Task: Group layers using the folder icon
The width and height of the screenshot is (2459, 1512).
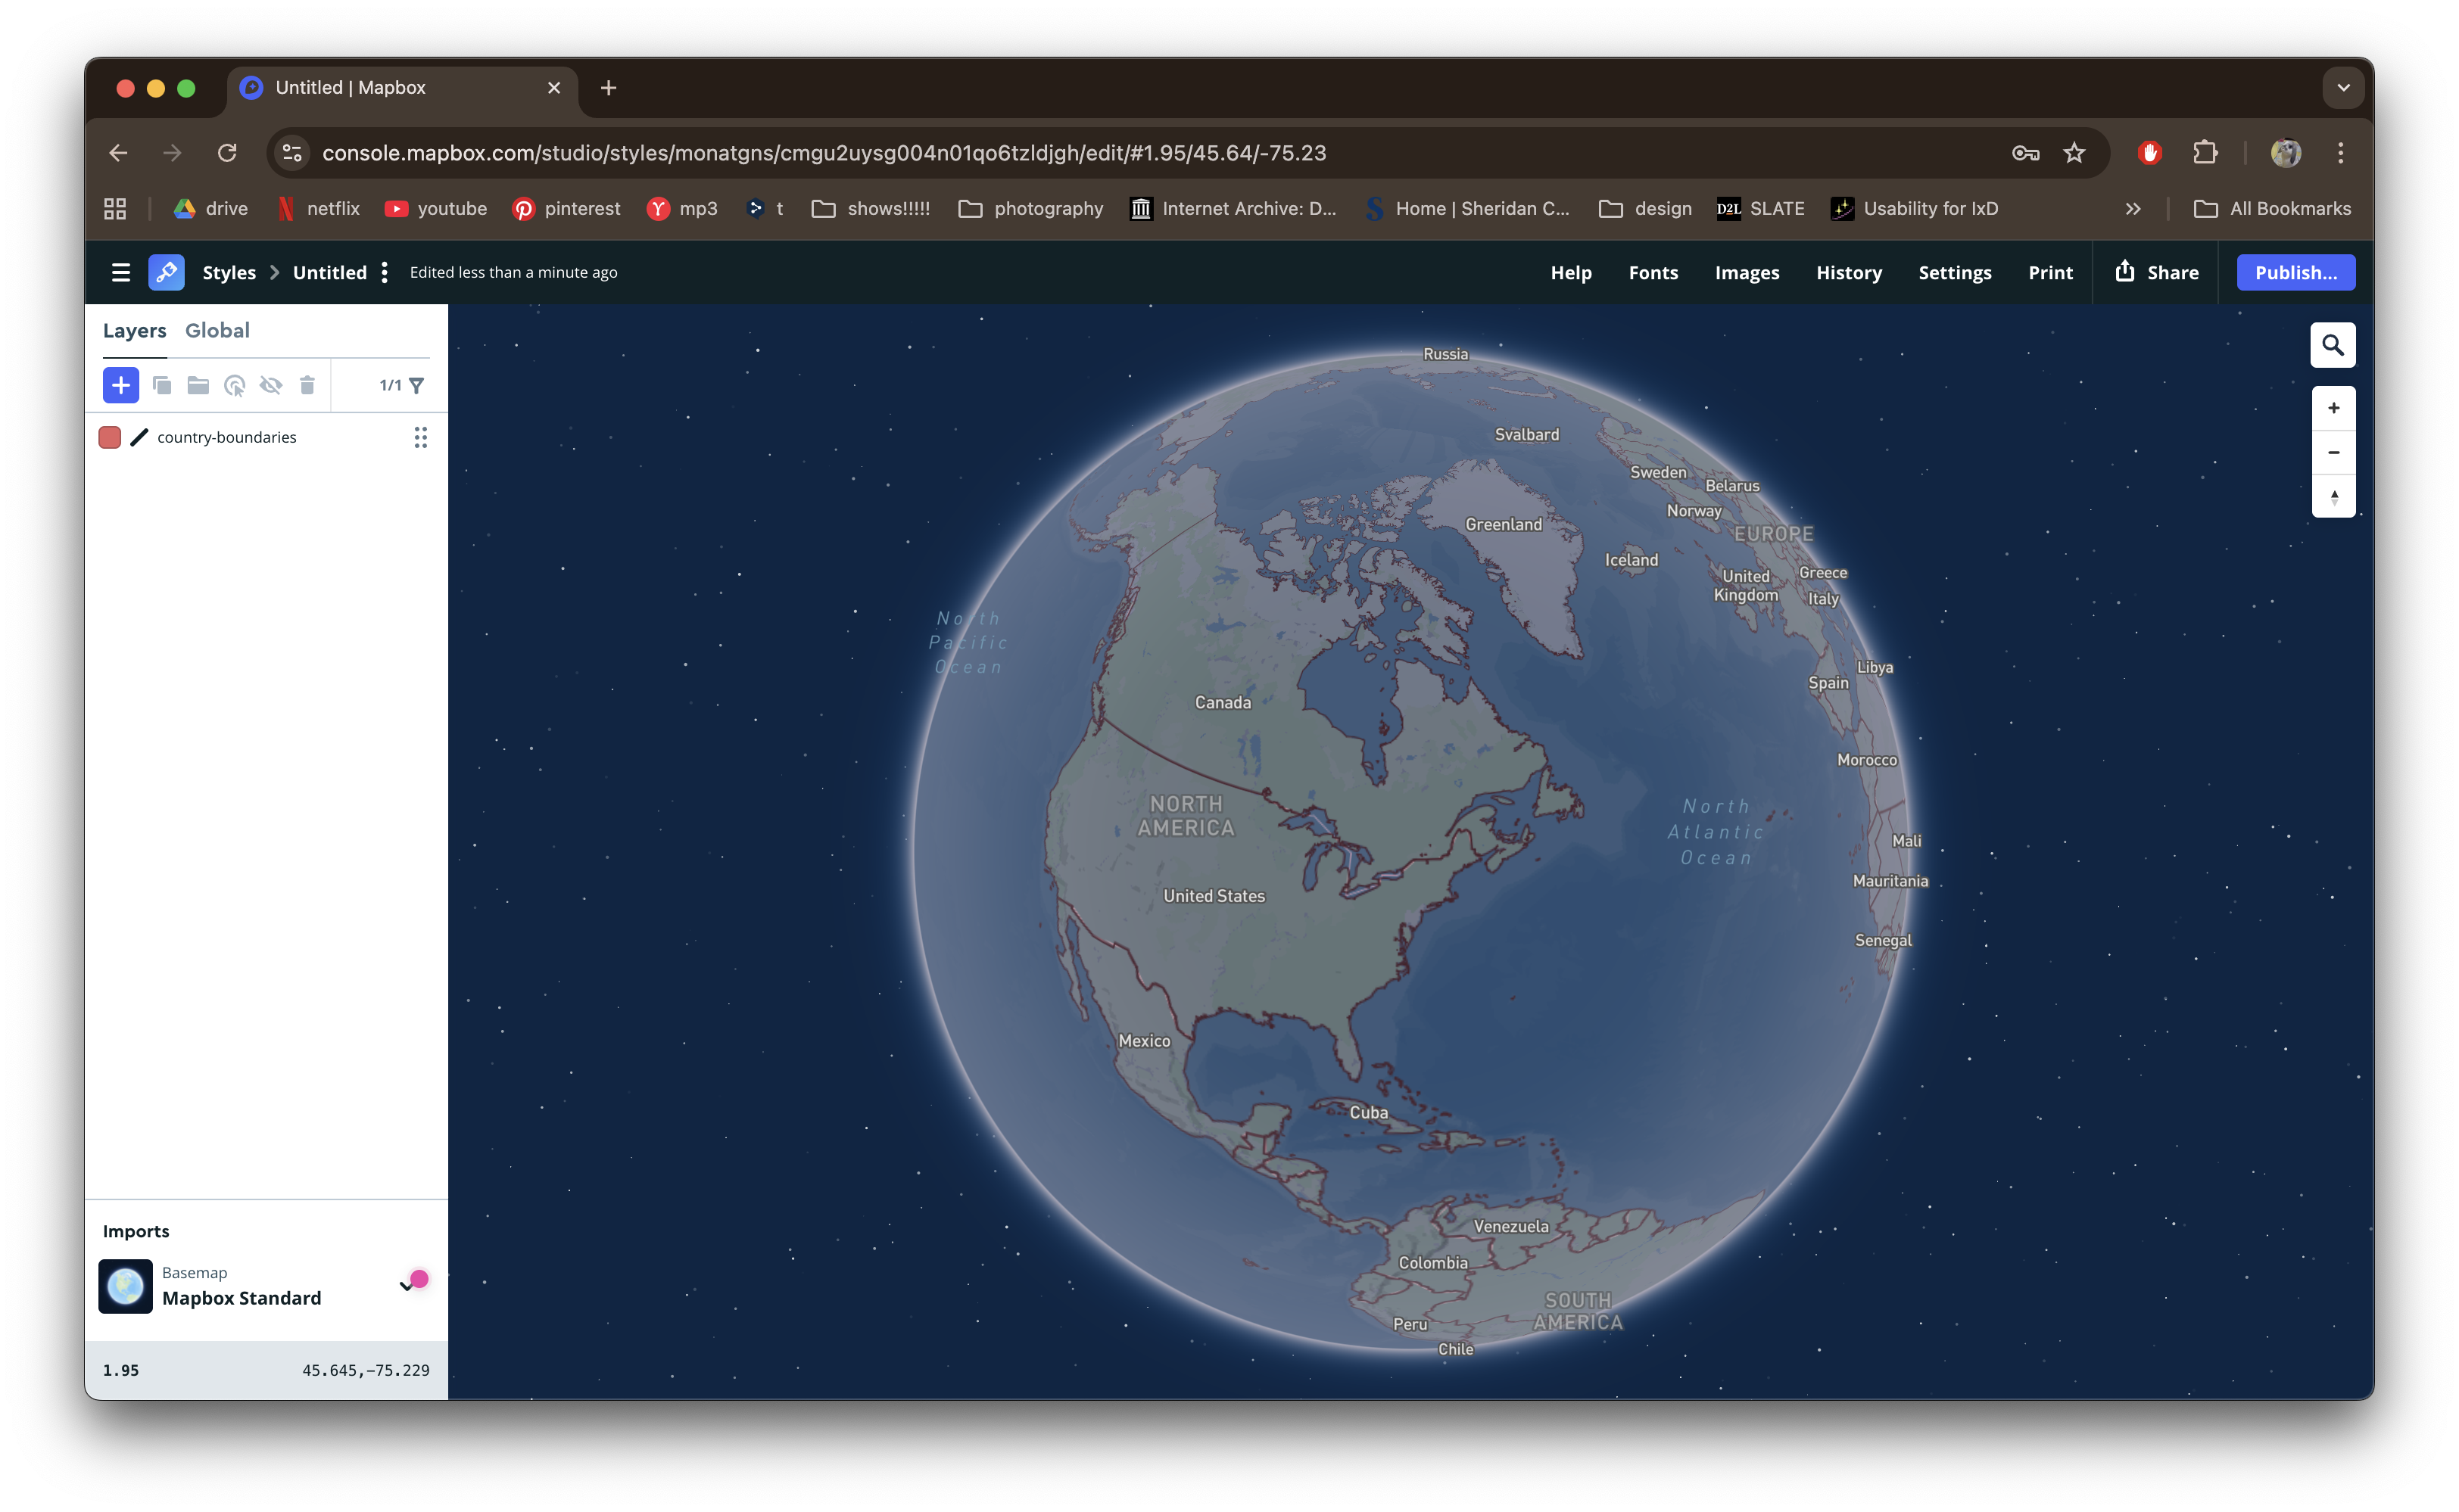Action: point(198,385)
